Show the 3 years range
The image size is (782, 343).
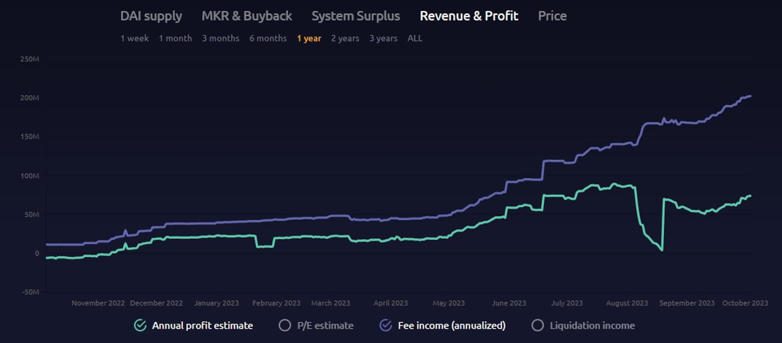[383, 39]
